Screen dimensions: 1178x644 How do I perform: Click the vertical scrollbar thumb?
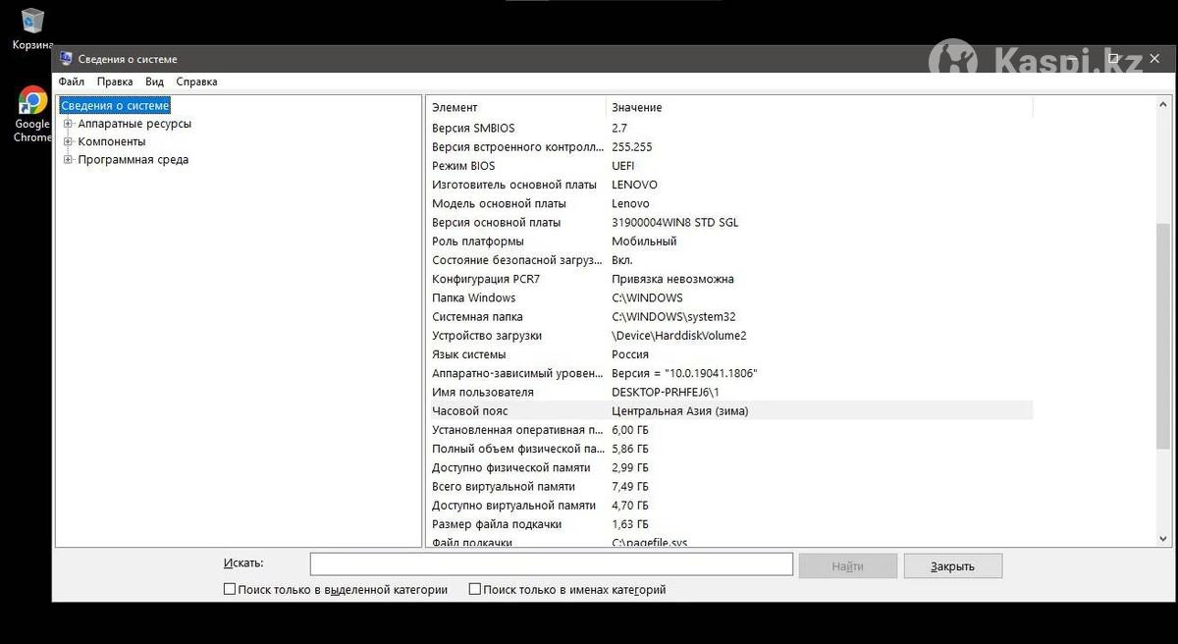[1163, 336]
